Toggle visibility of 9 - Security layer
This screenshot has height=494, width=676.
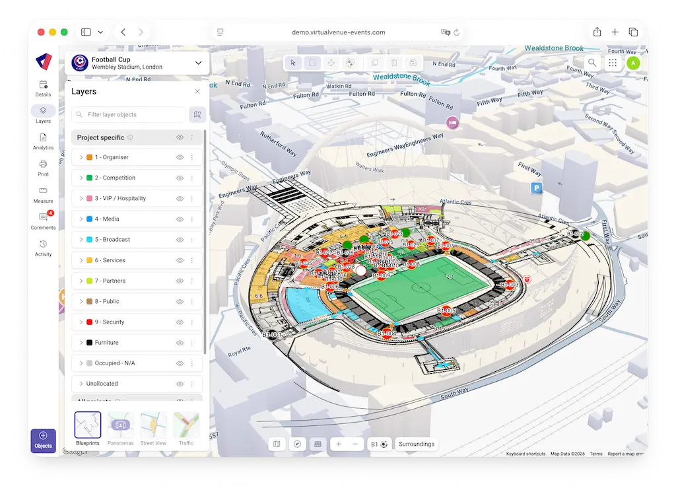(x=180, y=322)
